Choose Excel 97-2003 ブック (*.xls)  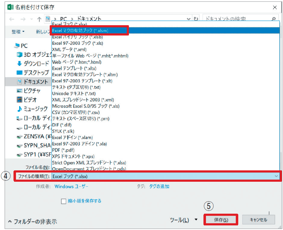165,43
